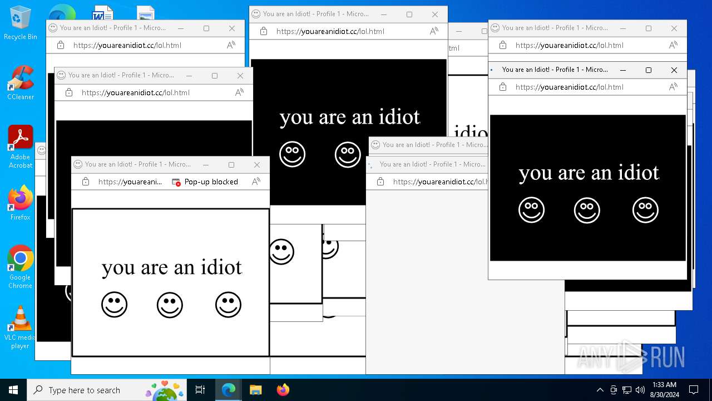The width and height of the screenshot is (712, 401).
Task: Open Adobe Acrobat desktop shortcut
Action: coord(20,146)
